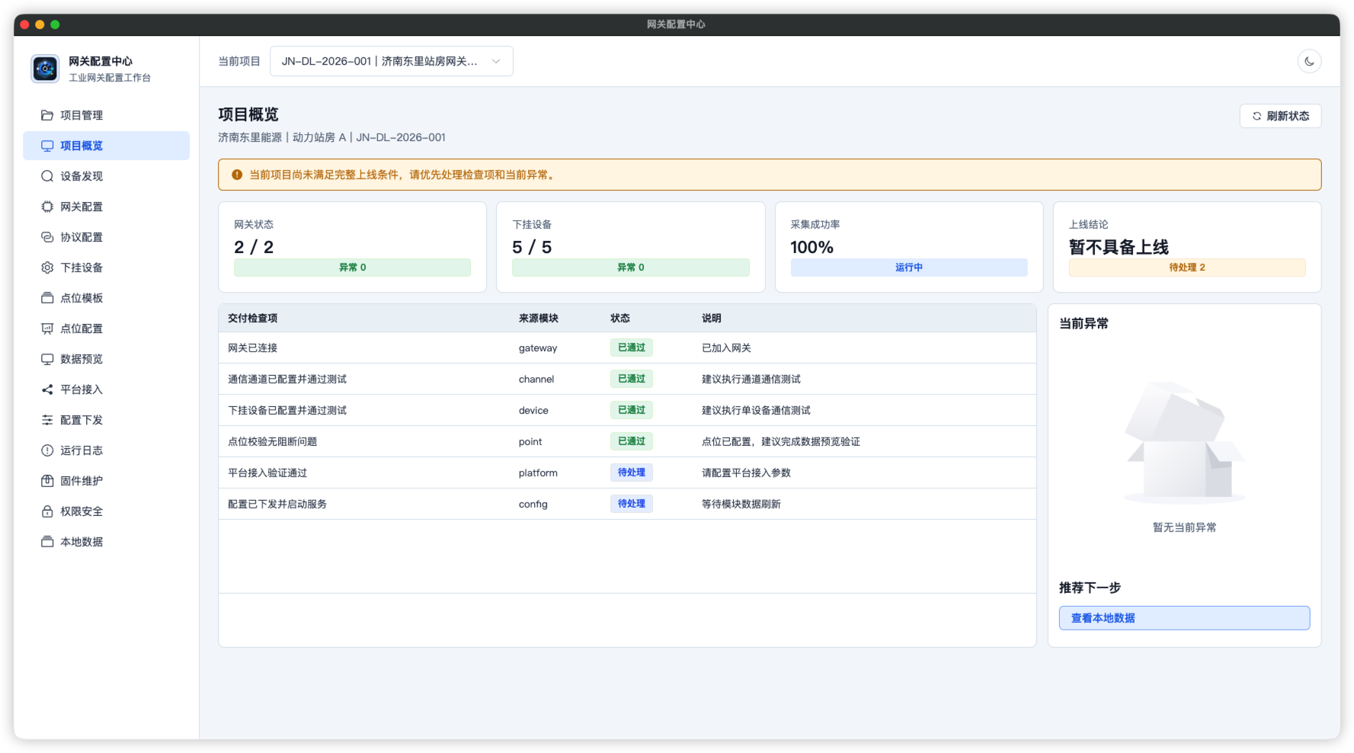Open the 点位模板 sidebar entry

[x=107, y=298]
